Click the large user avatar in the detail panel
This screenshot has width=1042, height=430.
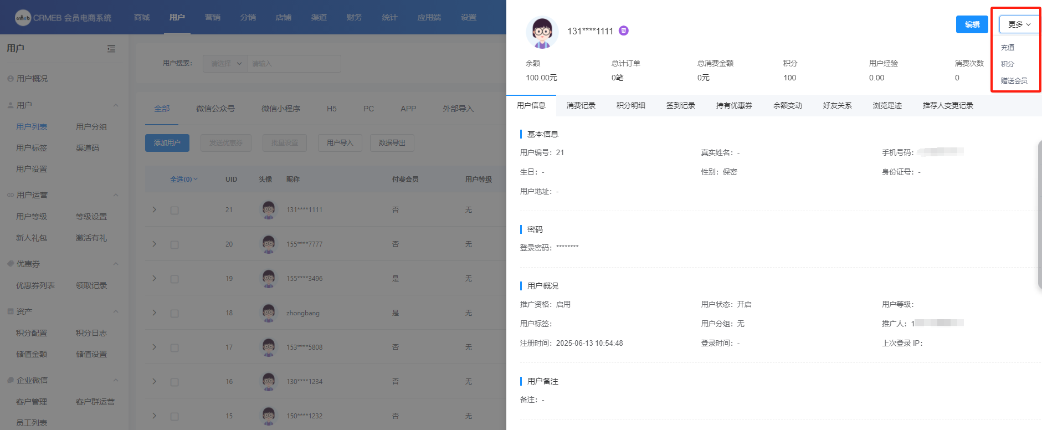tap(541, 32)
